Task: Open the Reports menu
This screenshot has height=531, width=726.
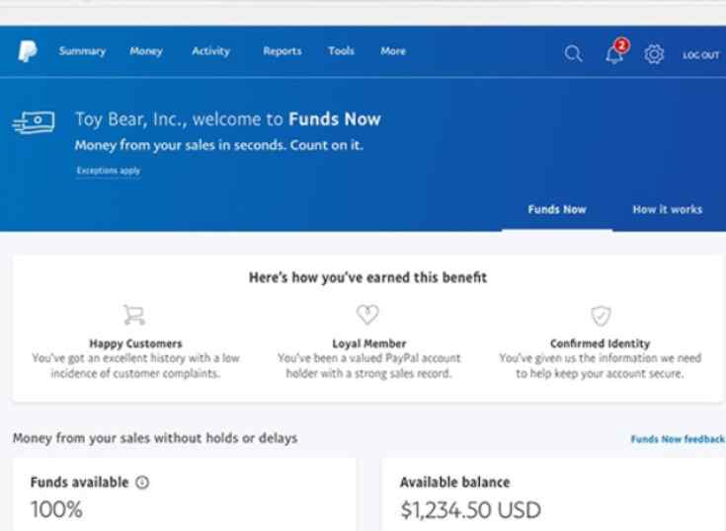Action: click(282, 51)
